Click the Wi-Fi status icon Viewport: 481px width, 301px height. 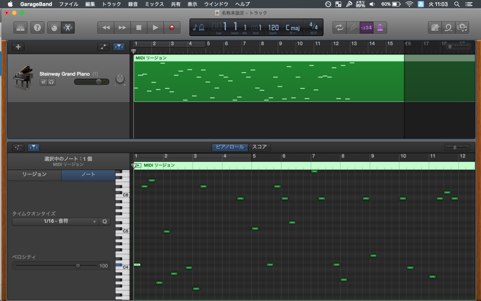click(x=409, y=4)
